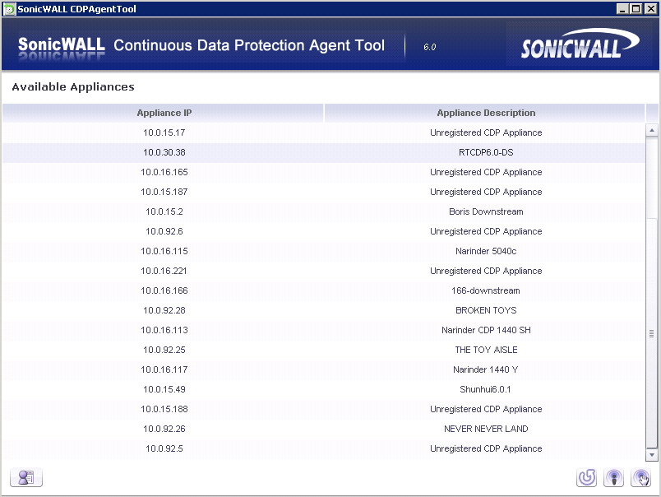The image size is (661, 497).
Task: Choose the BROKEN TOYS appliance row
Action: (324, 310)
